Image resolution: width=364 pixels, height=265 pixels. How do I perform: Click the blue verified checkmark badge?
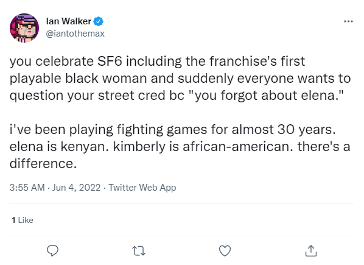click(x=98, y=21)
